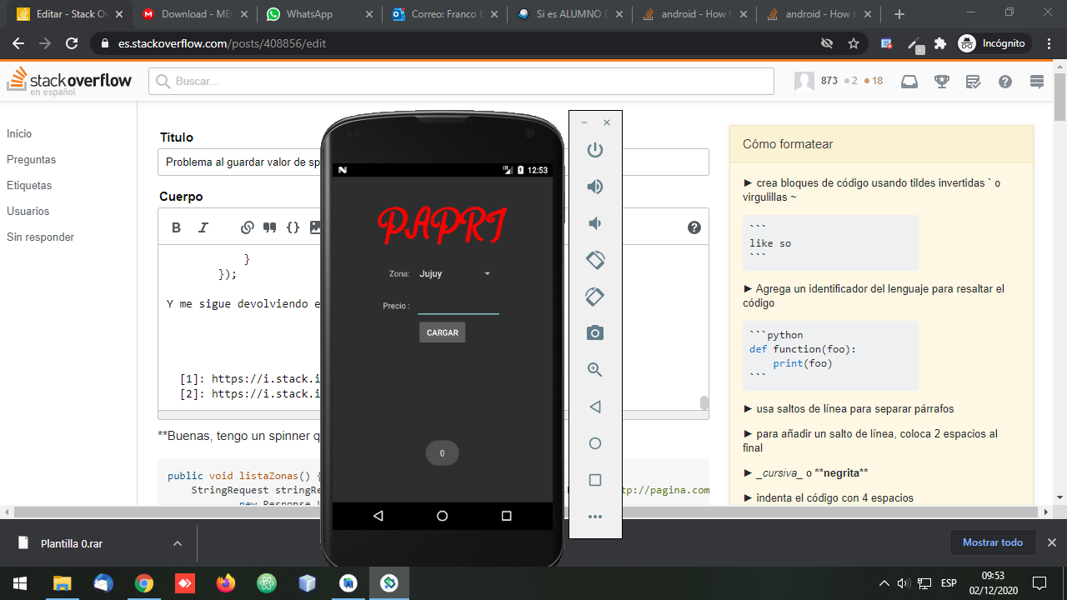Viewport: 1067px width, 600px height.
Task: Go to Preguntas in sidebar
Action: 32,159
